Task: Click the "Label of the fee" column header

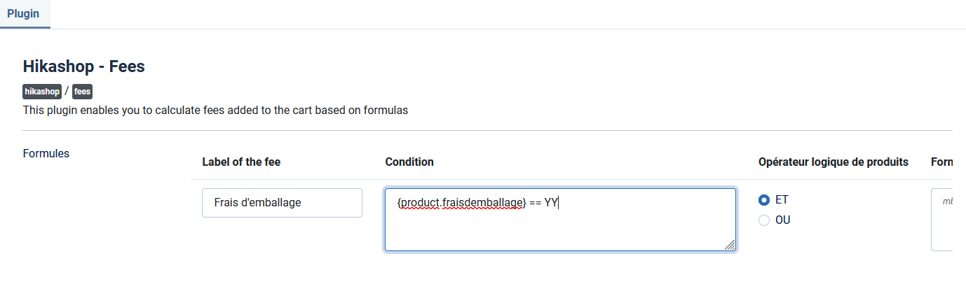Action: click(x=241, y=162)
